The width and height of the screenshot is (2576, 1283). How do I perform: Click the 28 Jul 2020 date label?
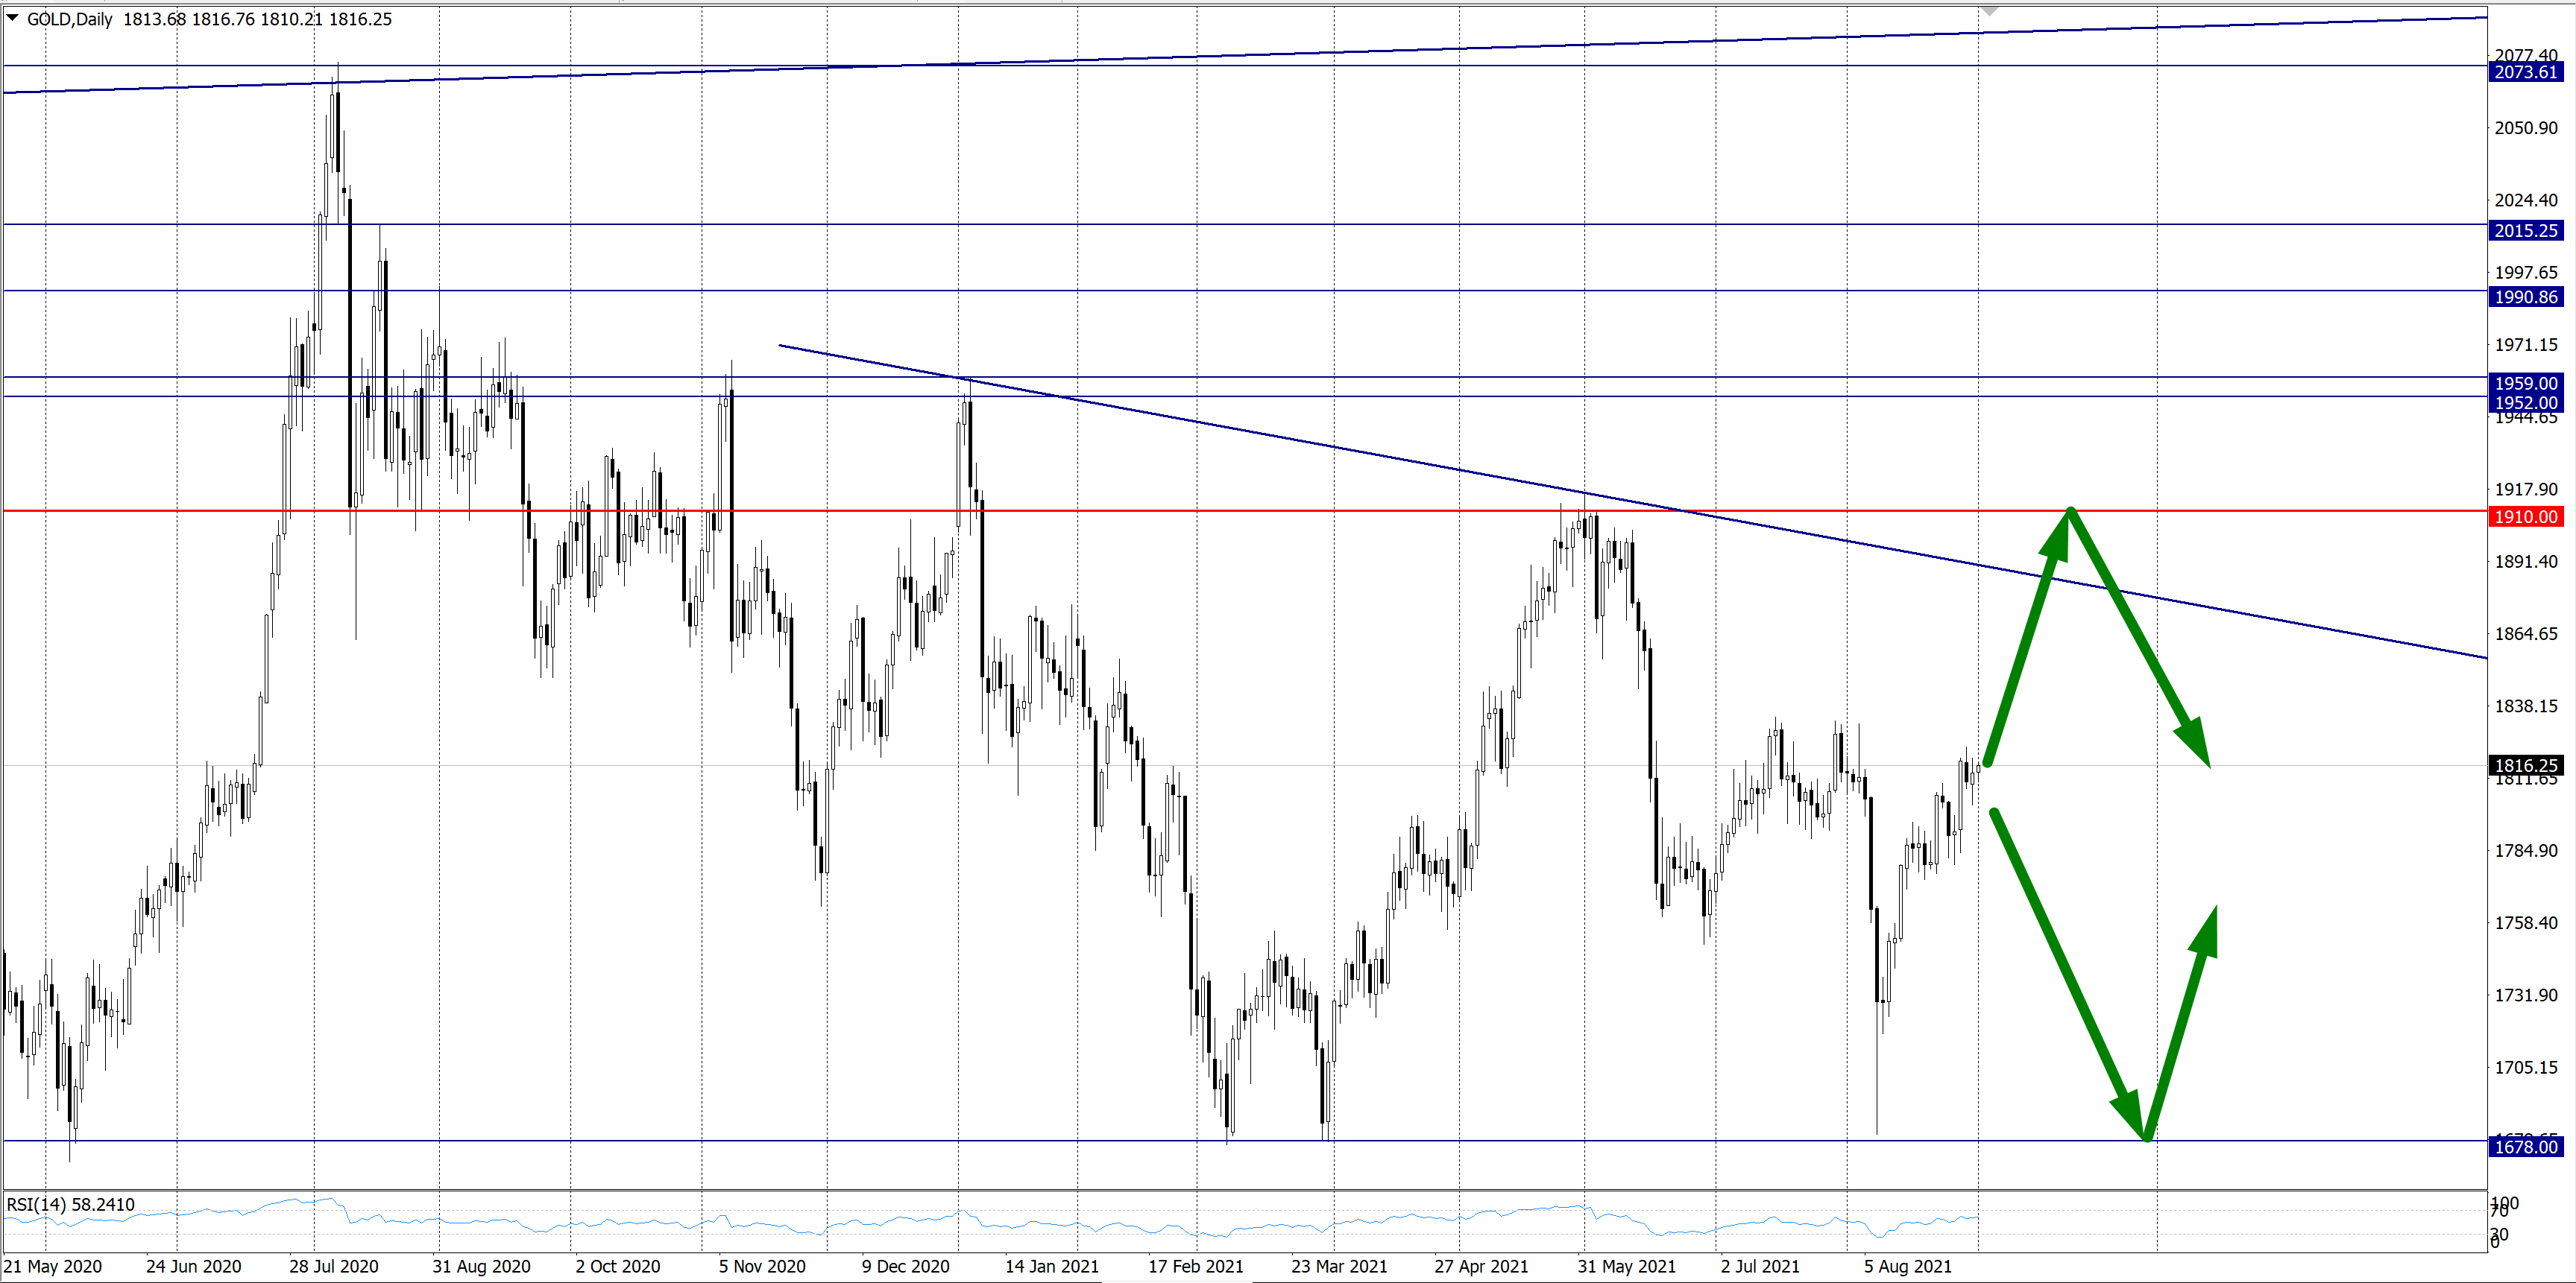coord(333,1266)
